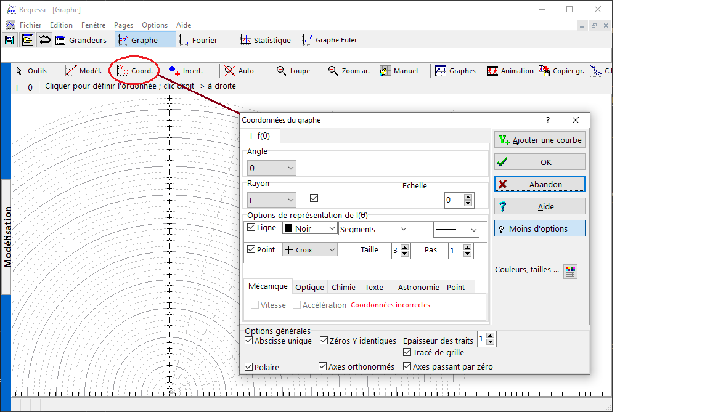Open the Pages menu

(x=124, y=25)
